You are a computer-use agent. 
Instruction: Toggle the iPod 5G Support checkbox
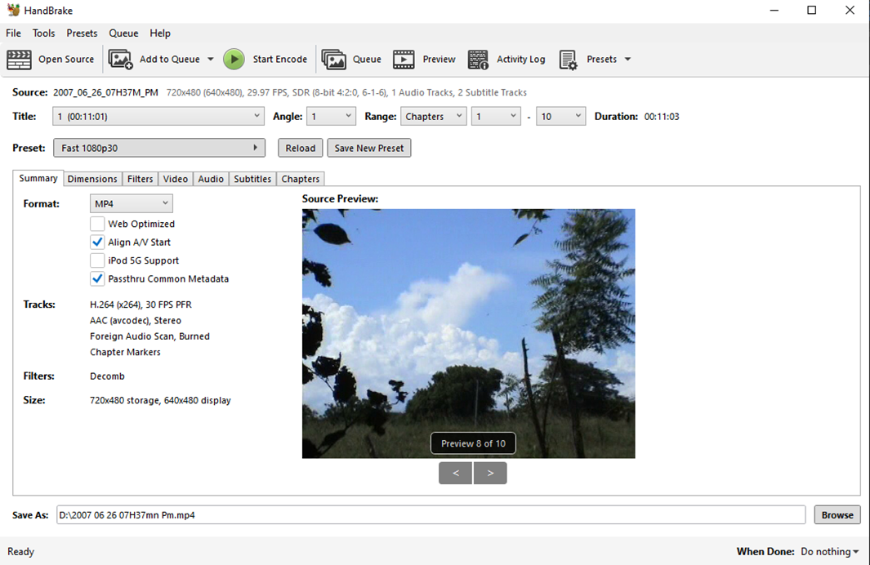[97, 260]
